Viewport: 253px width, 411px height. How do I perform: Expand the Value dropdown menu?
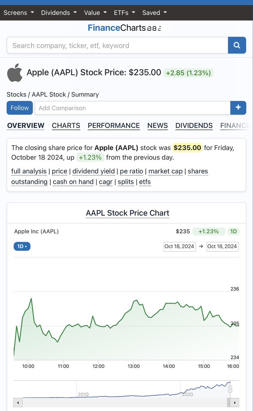pyautogui.click(x=95, y=13)
